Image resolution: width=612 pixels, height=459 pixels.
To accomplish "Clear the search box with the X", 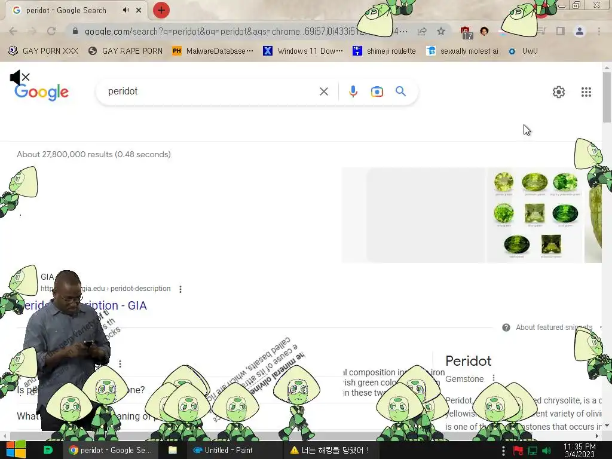I will pyautogui.click(x=324, y=91).
